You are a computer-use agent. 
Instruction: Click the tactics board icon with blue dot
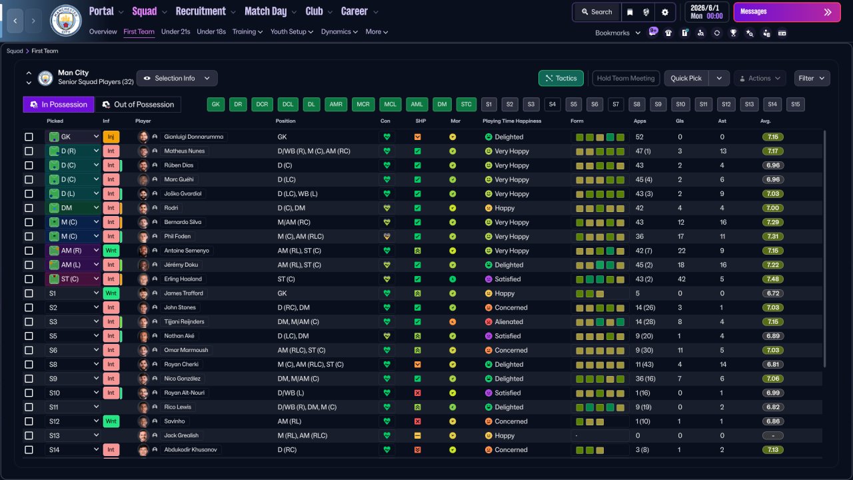[x=684, y=33]
